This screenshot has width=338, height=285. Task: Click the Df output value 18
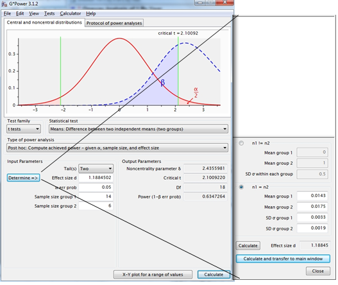pos(205,187)
